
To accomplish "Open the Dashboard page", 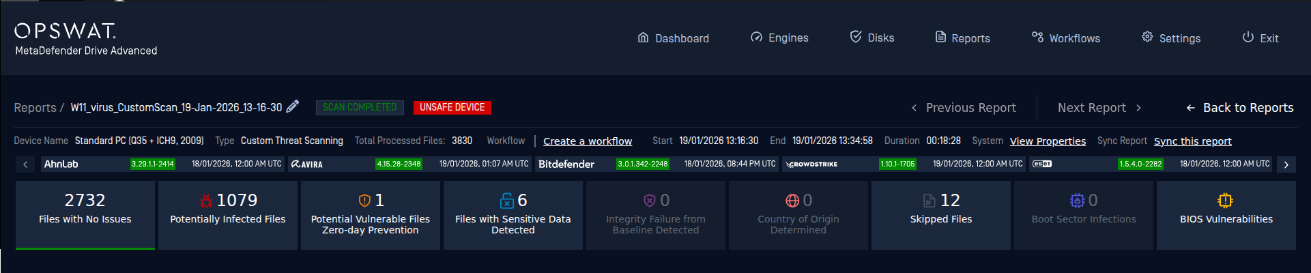I will tap(673, 38).
